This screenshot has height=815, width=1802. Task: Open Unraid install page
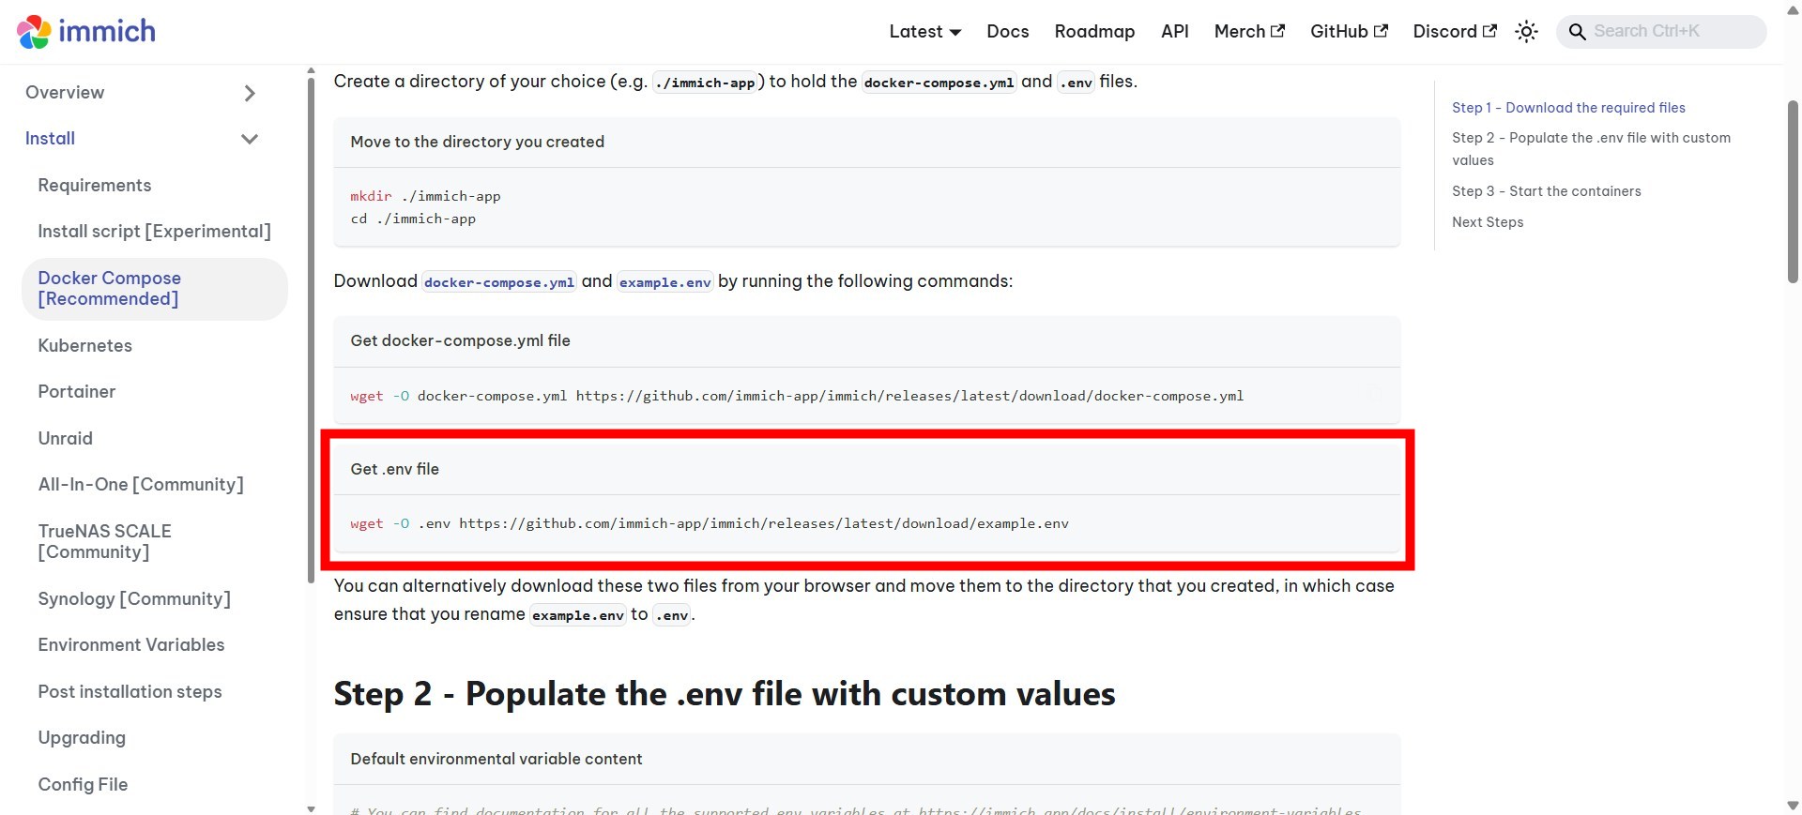[66, 439]
